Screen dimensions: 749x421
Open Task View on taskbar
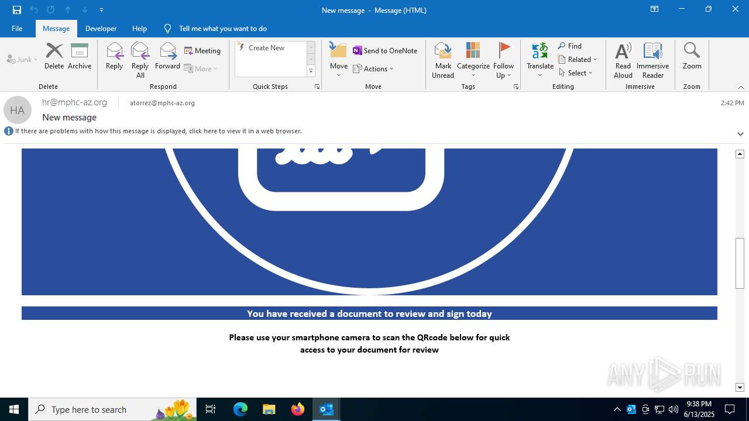(x=211, y=409)
